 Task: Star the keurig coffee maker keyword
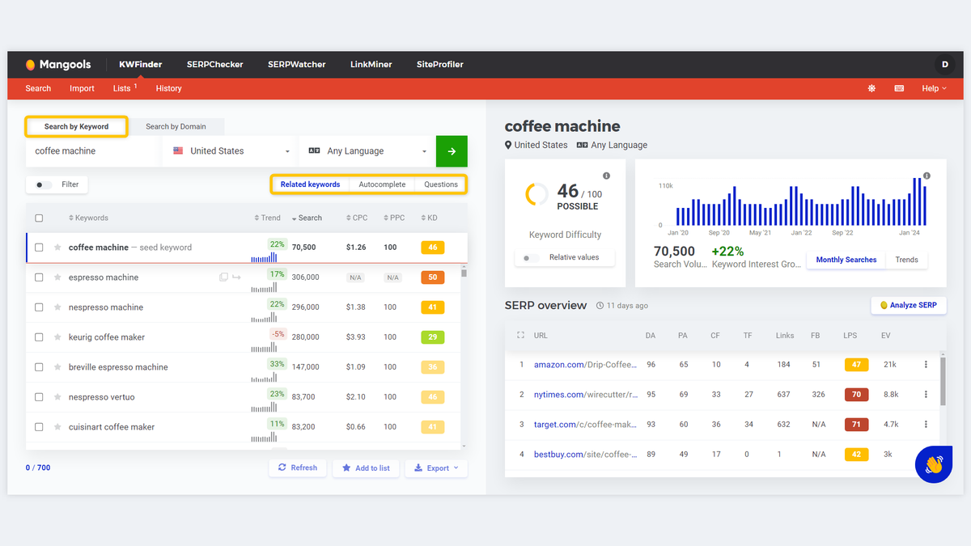(57, 337)
